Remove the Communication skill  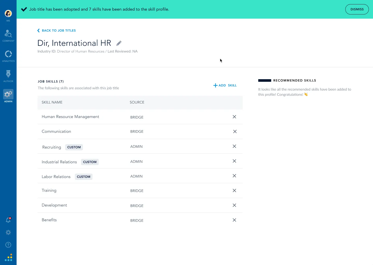pos(235,131)
